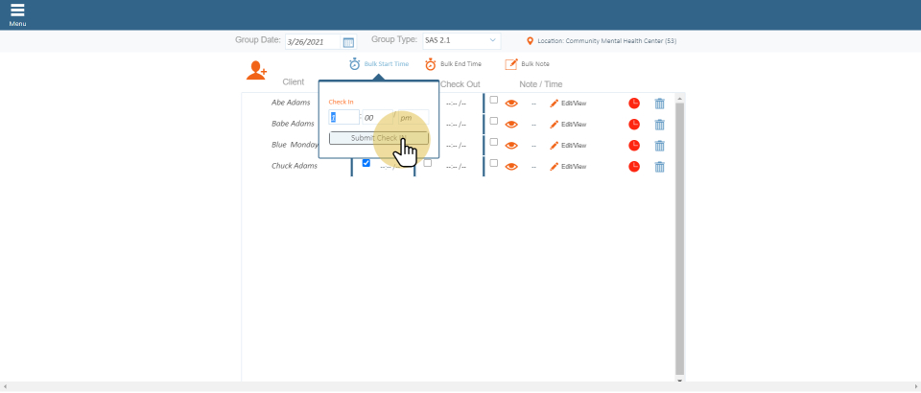Open the hamburger Menu
Image resolution: width=921 pixels, height=393 pixels.
click(x=17, y=12)
